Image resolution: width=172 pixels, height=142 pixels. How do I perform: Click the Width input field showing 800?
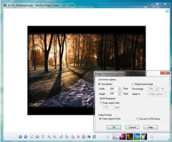pos(114,89)
